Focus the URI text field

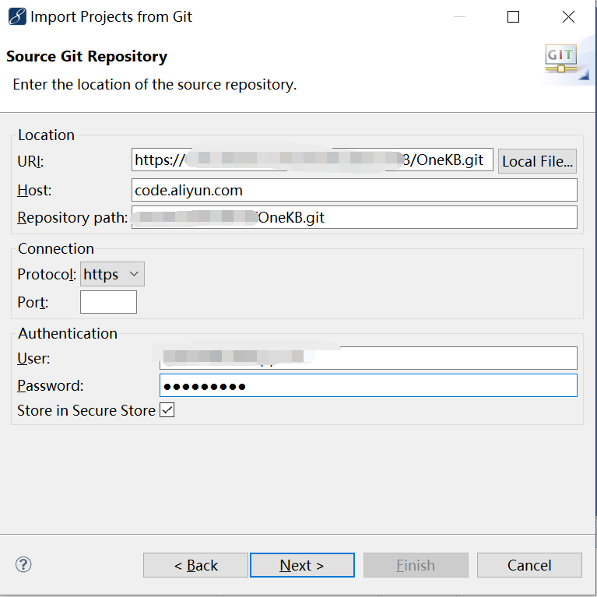pos(312,160)
